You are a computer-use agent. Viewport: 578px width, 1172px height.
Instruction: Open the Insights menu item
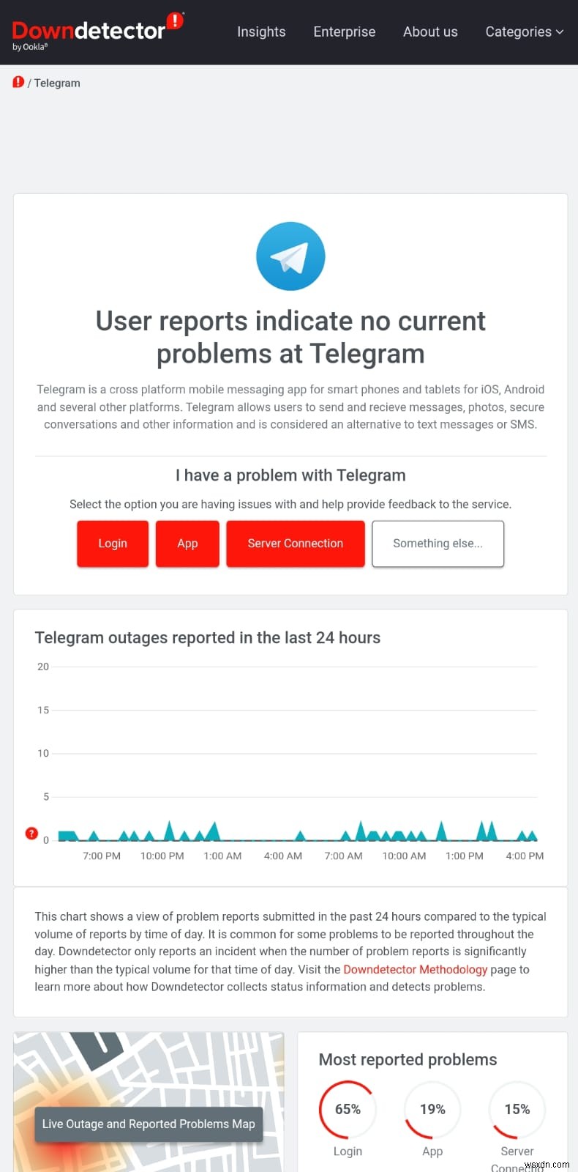click(261, 31)
